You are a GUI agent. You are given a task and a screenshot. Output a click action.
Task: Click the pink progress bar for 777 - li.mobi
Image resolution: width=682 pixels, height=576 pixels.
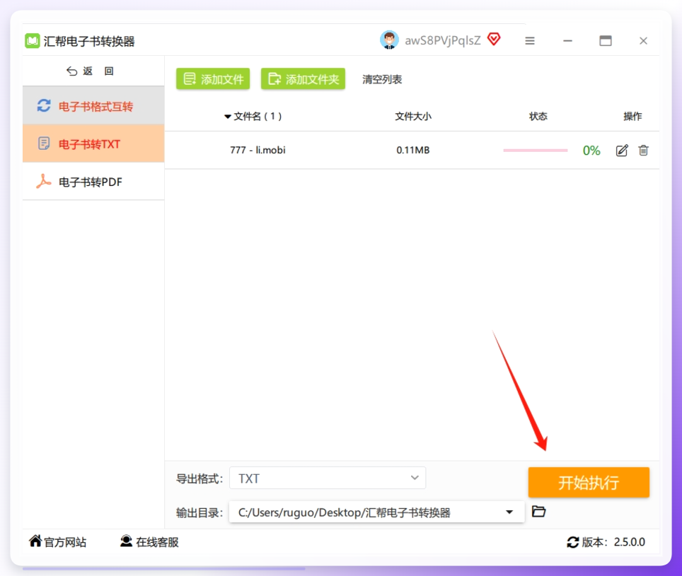(x=536, y=151)
